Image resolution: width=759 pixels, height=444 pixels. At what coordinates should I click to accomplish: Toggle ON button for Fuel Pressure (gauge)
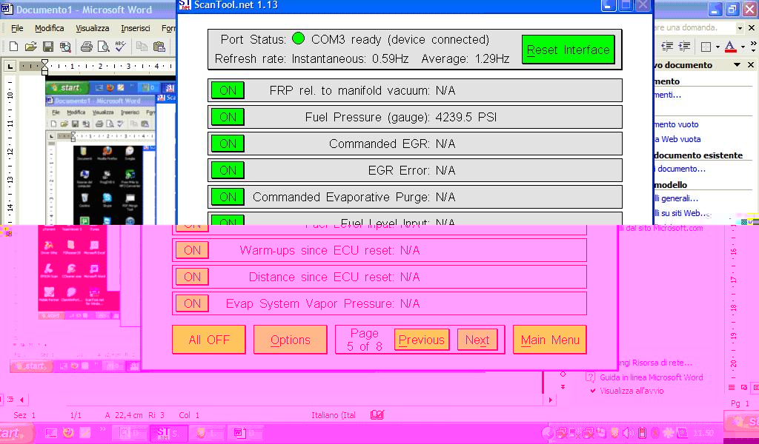[228, 117]
